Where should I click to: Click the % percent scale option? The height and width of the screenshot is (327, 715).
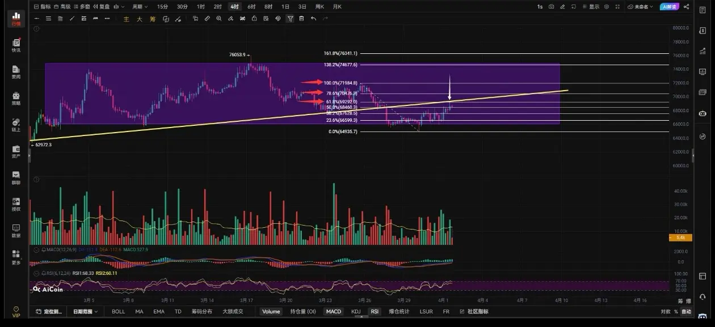[x=676, y=311]
